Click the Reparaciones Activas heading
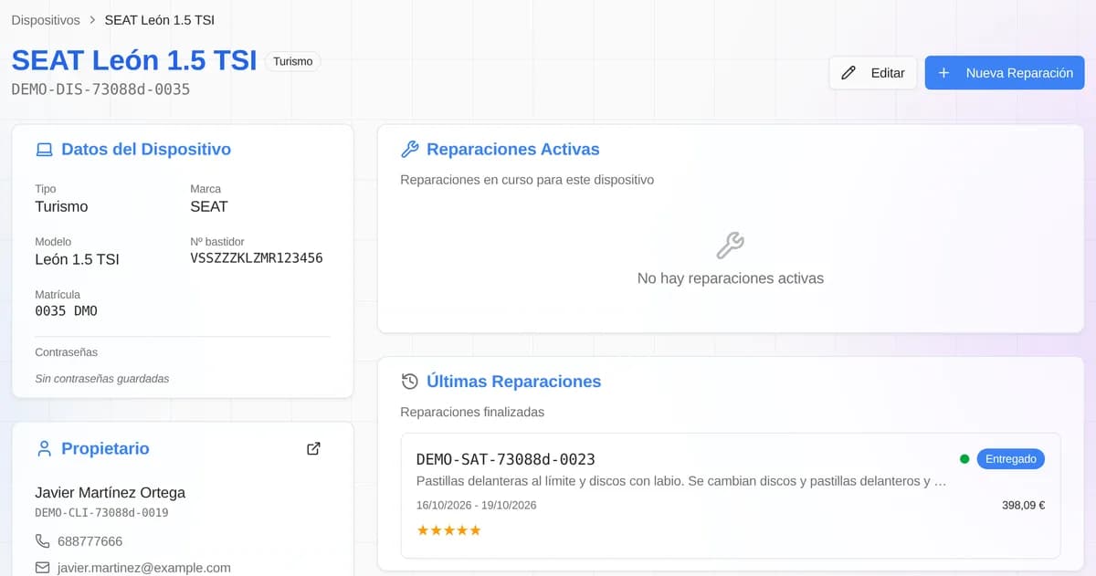 tap(513, 150)
